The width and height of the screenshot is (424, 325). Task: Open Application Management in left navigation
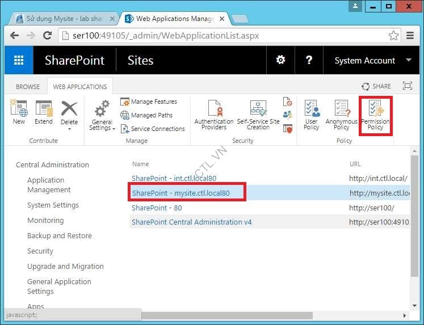pyautogui.click(x=49, y=185)
